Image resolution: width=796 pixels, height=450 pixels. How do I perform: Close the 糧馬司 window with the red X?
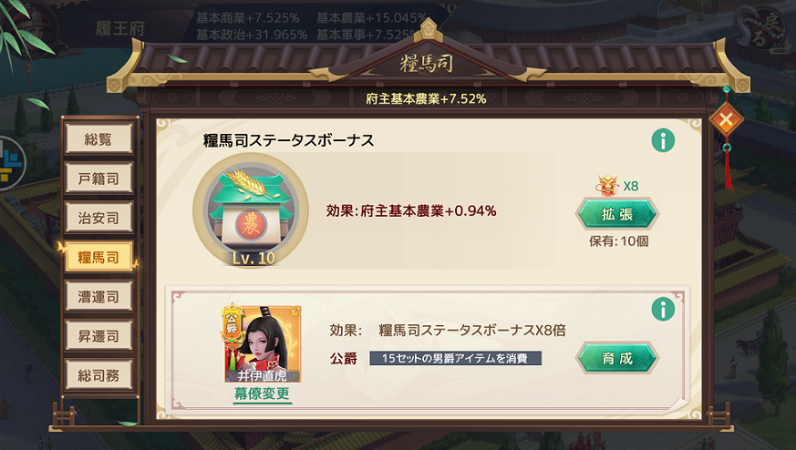(x=726, y=120)
